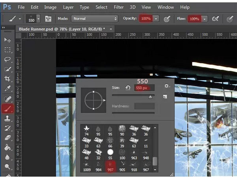Open brush preset picker gear menu

(x=167, y=86)
